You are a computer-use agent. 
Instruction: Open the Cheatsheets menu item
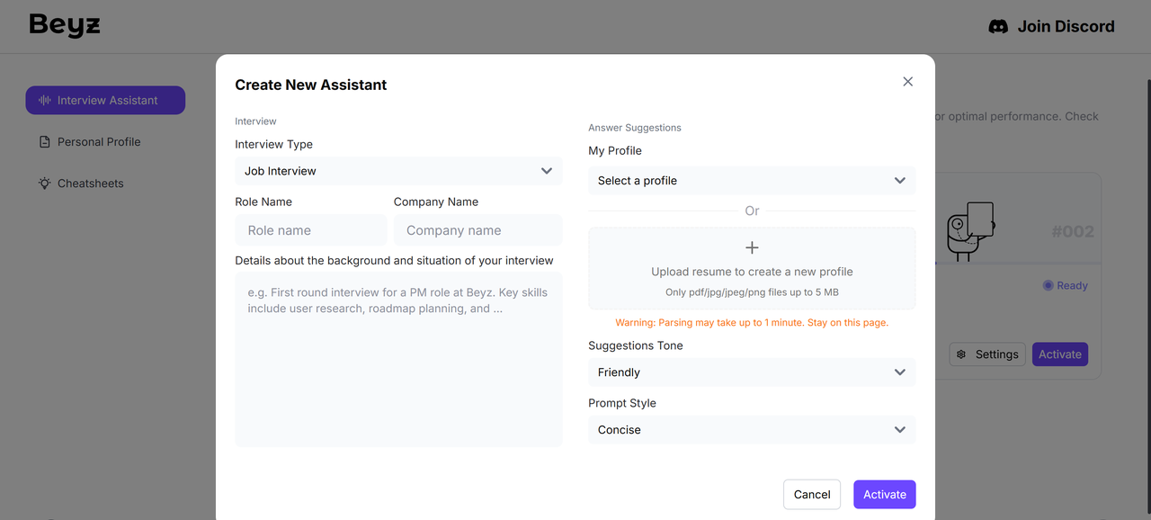coord(90,184)
